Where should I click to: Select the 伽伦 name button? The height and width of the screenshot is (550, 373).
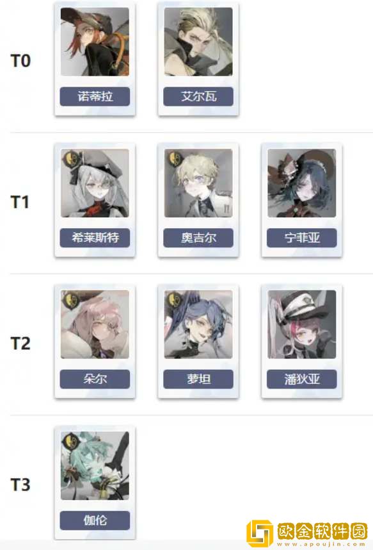95,521
